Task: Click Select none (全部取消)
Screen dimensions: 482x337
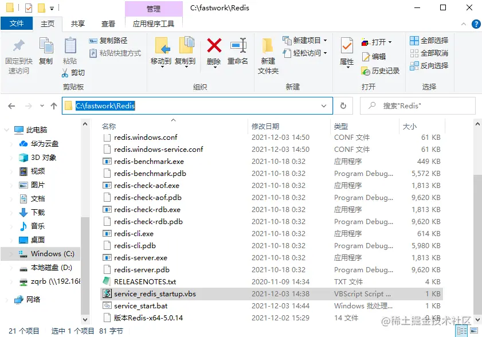Action: pyautogui.click(x=429, y=53)
